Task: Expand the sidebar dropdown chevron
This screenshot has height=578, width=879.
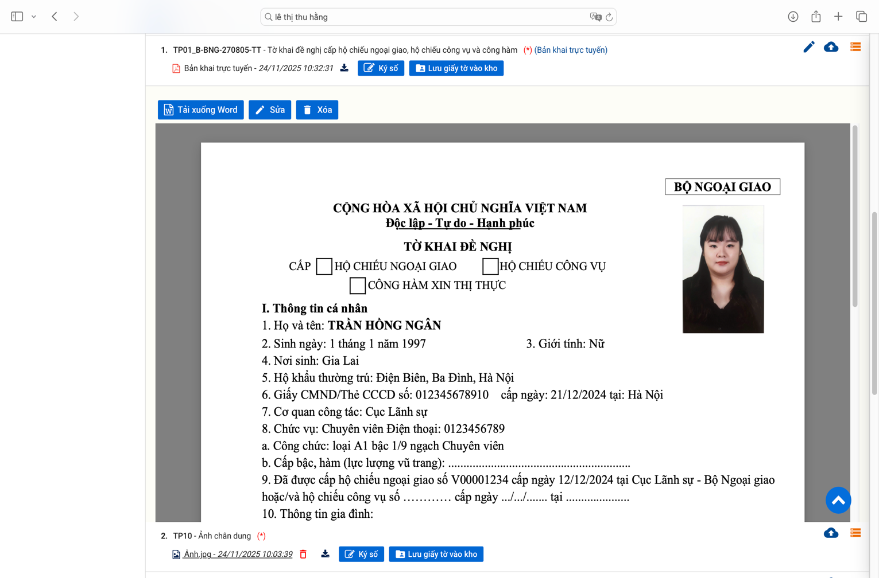Action: pyautogui.click(x=34, y=17)
